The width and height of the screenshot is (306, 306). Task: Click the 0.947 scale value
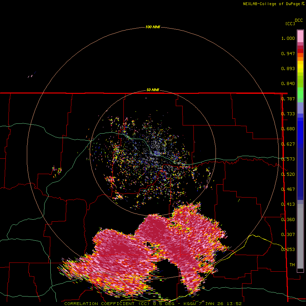click(x=288, y=53)
